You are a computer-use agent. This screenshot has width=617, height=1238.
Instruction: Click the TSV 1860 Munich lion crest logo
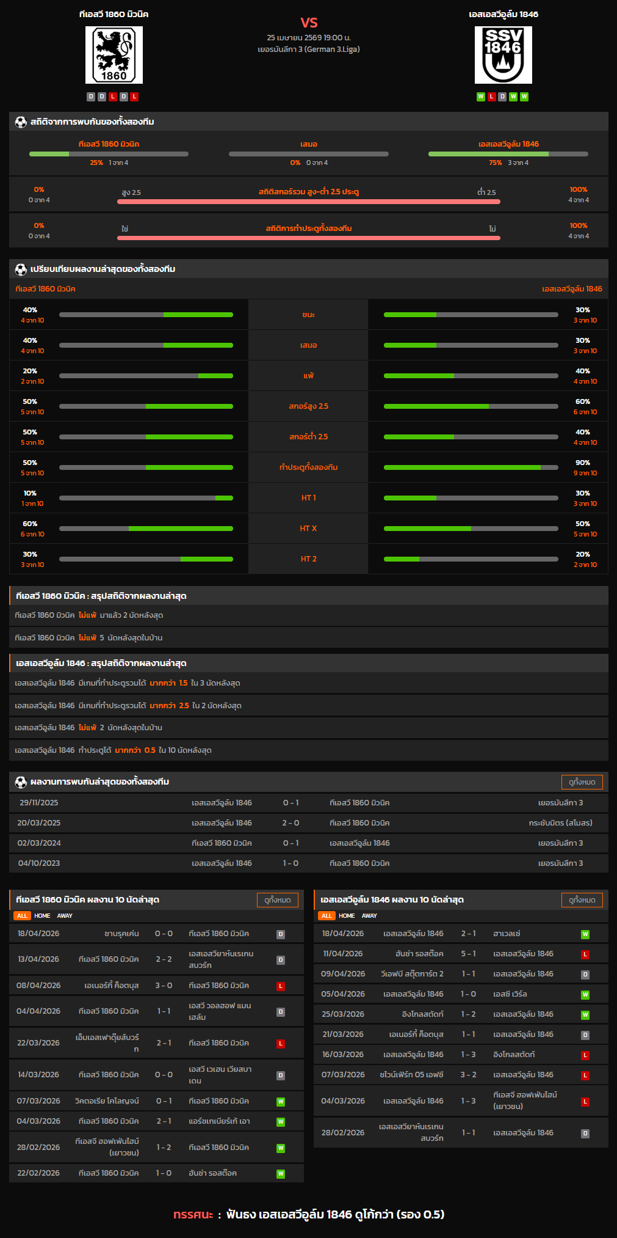point(114,55)
